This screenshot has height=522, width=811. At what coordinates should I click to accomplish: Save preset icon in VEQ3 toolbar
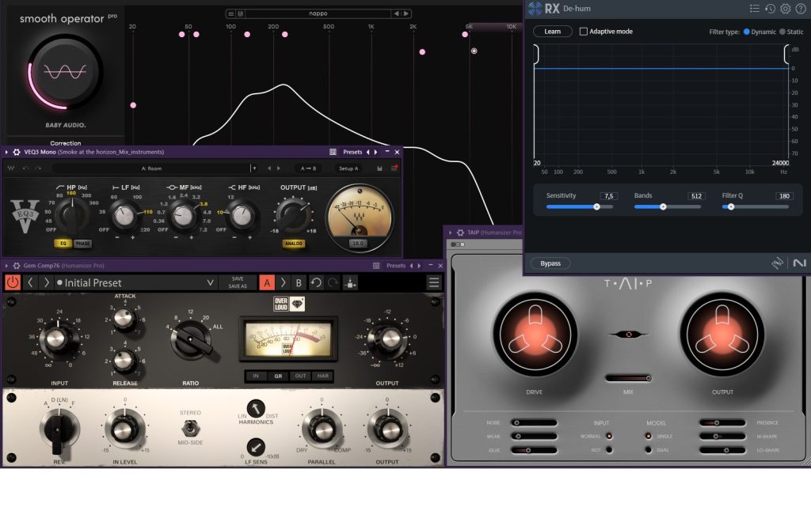click(379, 168)
